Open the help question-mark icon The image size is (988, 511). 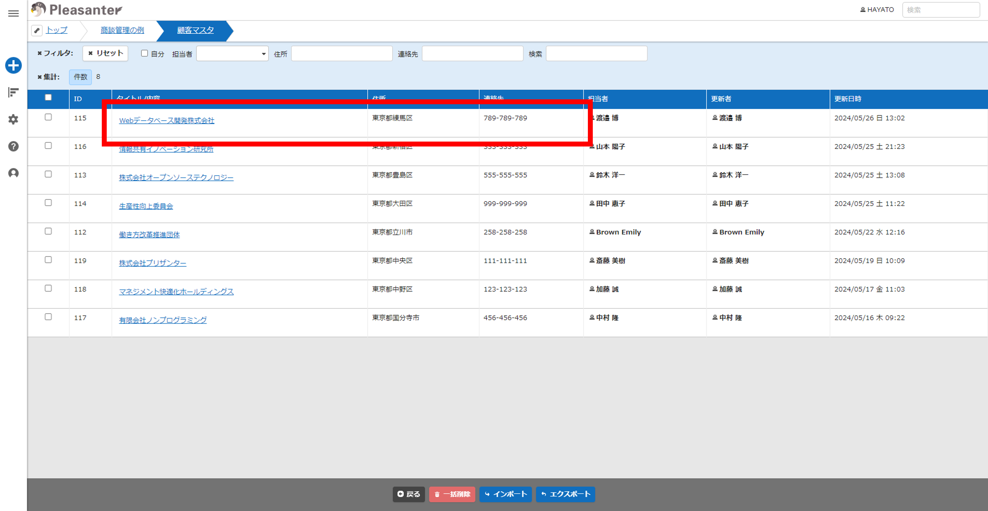tap(13, 146)
